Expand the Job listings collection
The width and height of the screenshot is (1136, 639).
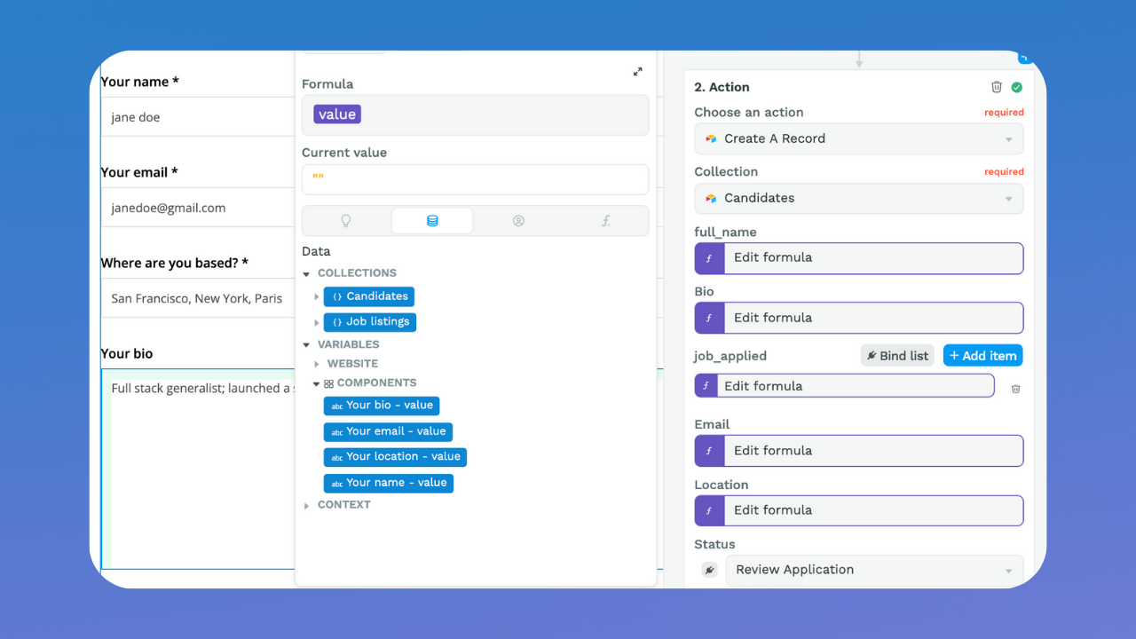pos(317,321)
